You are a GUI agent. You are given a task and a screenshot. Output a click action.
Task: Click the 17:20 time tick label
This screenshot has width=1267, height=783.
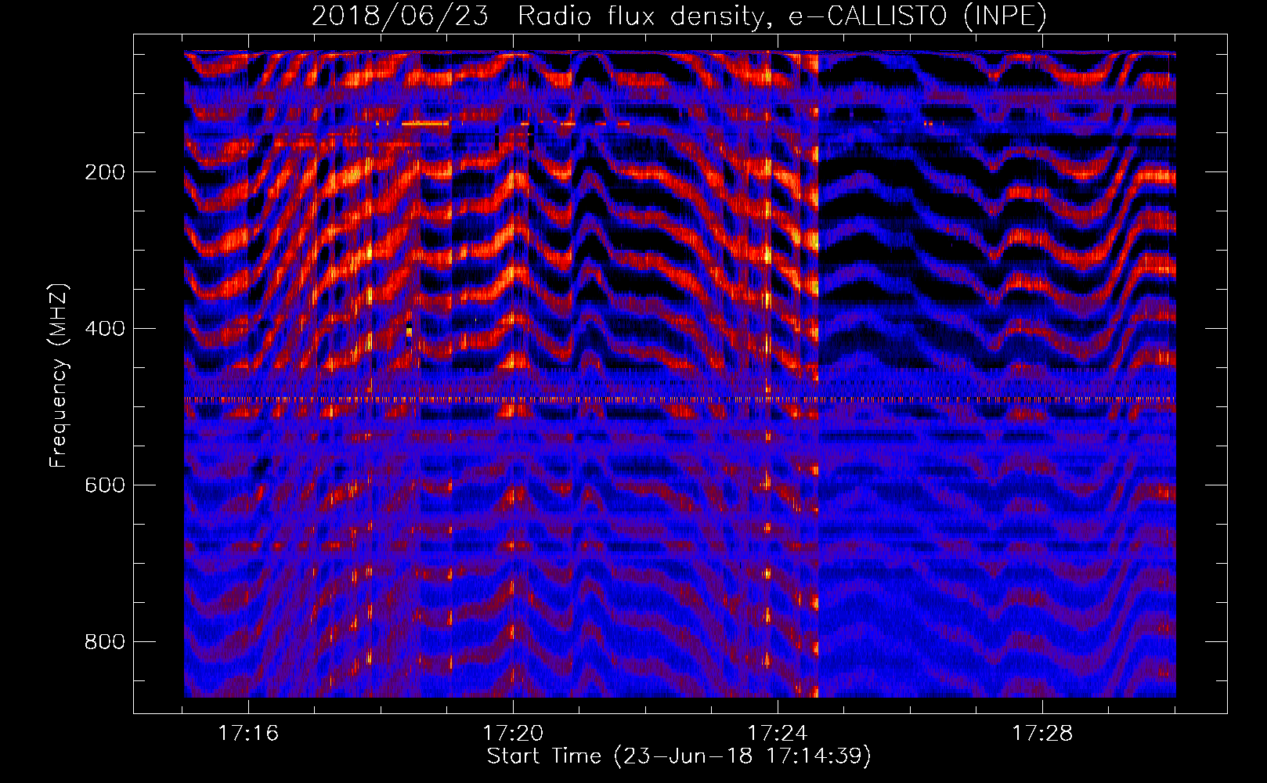point(513,734)
